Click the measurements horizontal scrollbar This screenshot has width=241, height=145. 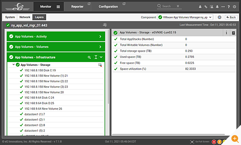pos(168,134)
